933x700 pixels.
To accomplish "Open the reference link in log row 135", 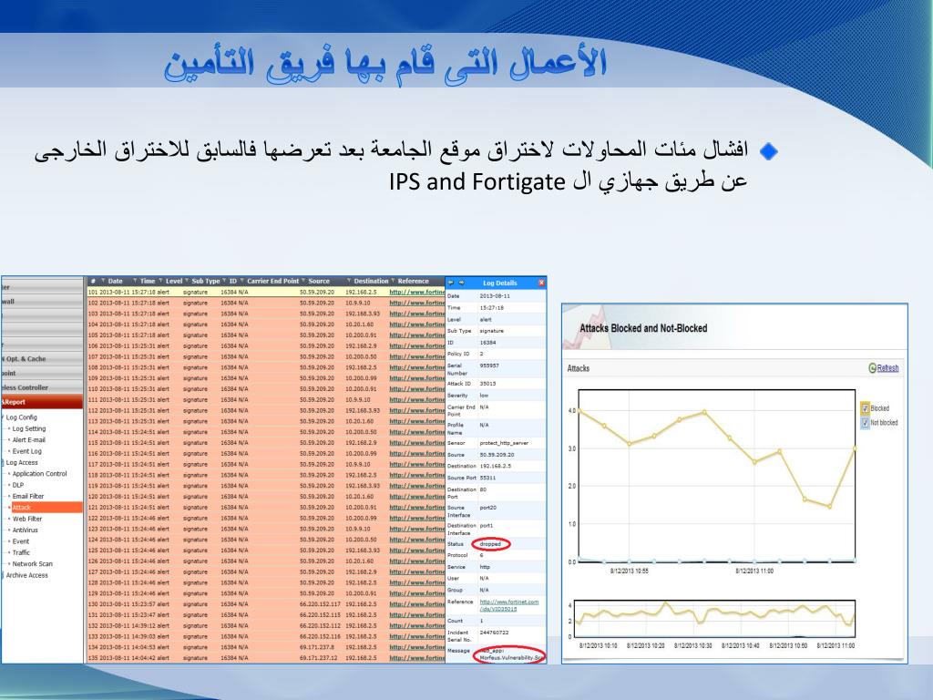I will click(416, 658).
